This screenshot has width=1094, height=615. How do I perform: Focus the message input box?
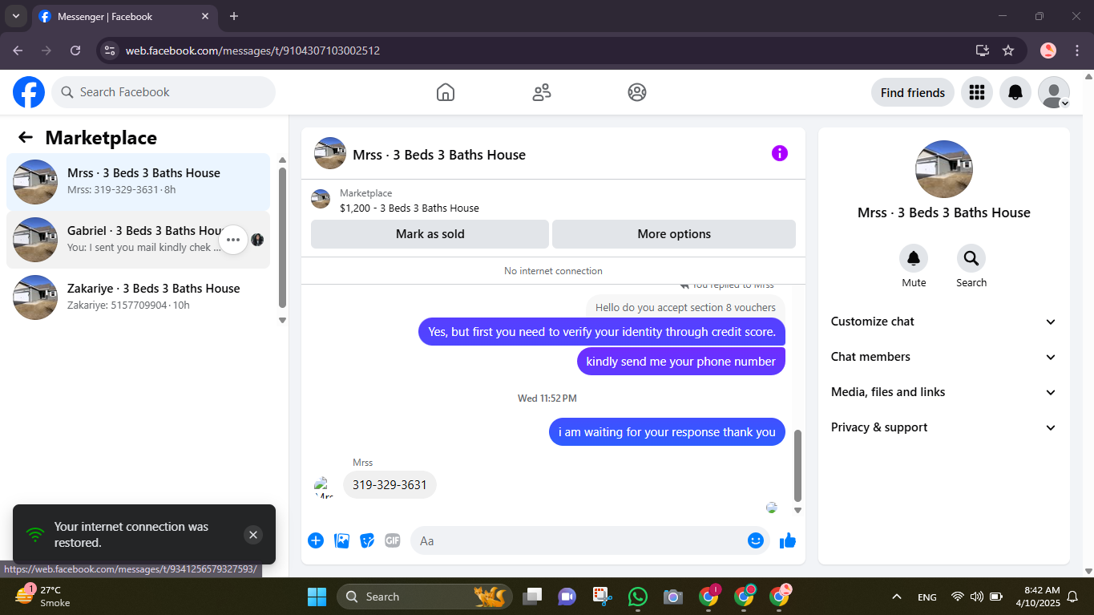pos(590,540)
